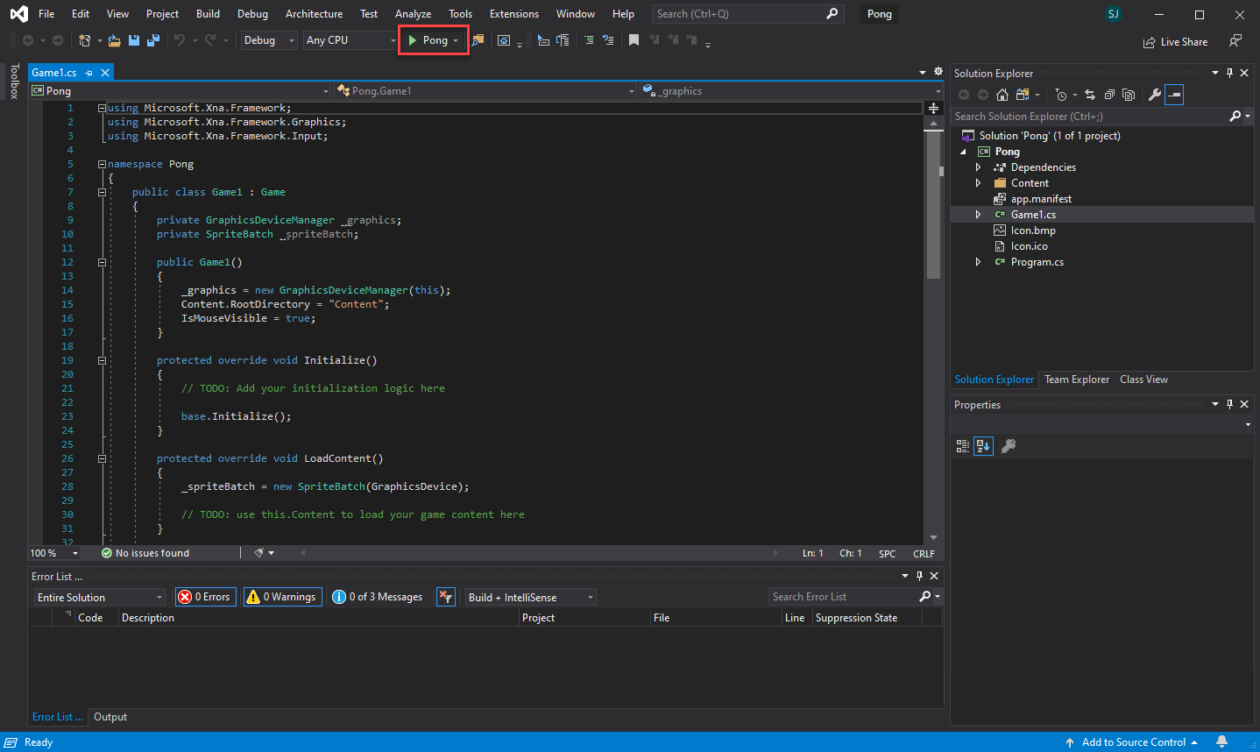Screen dimensions: 1260x752
Task: Open the Build + IntelliSense dropdown
Action: coord(530,597)
